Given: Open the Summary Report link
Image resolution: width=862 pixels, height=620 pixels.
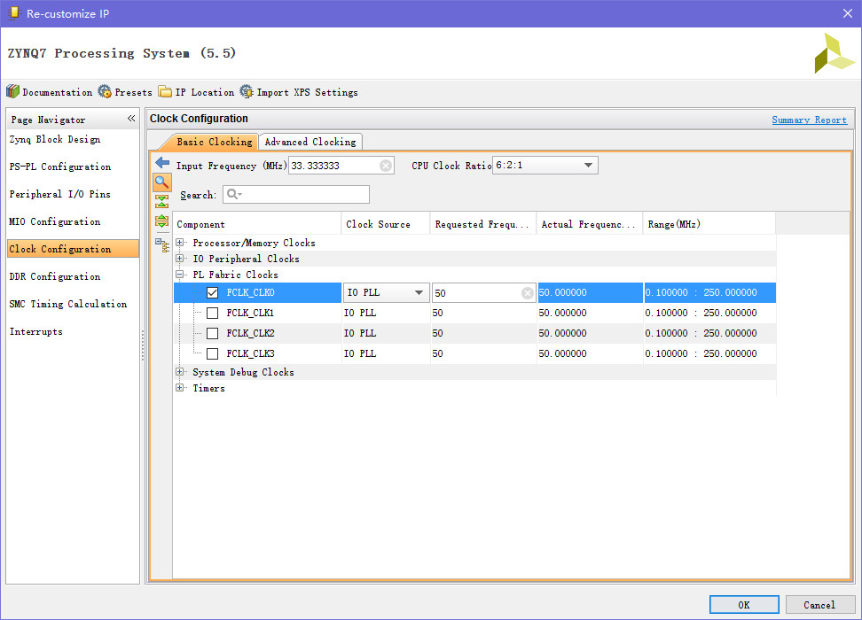Looking at the screenshot, I should coord(809,120).
